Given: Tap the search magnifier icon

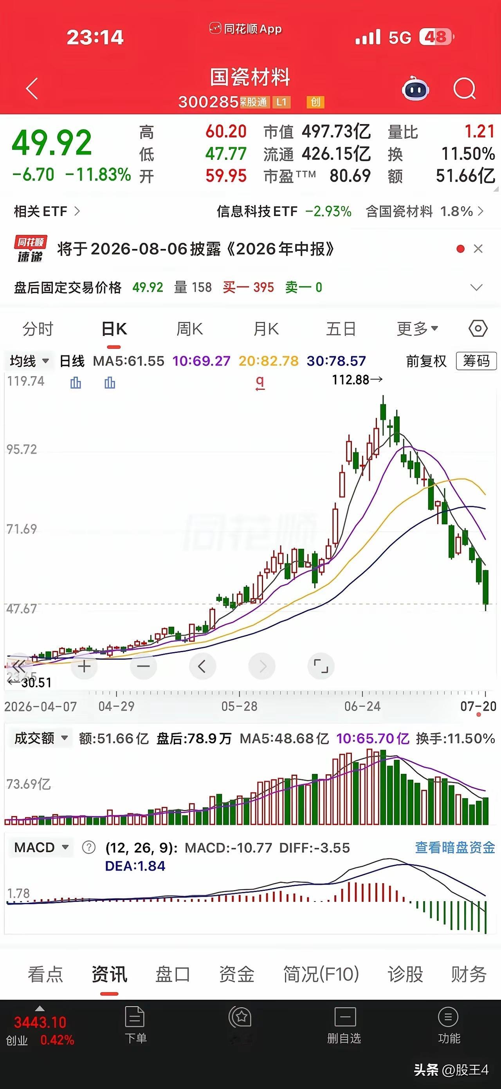Looking at the screenshot, I should tap(465, 89).
